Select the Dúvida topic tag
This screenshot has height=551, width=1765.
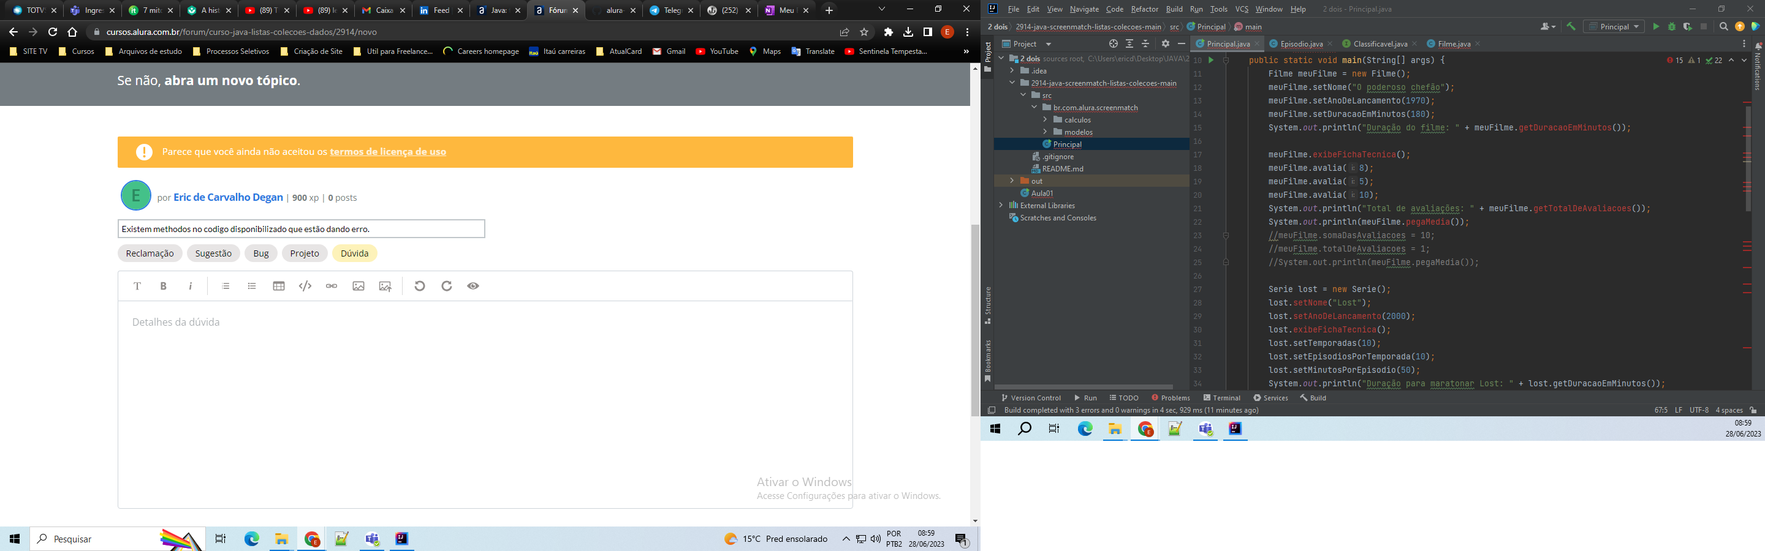click(x=354, y=253)
